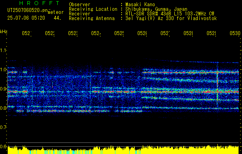This screenshot has height=154, width=242.
Task: Click the 0530 time axis marker
Action: coord(235,33)
